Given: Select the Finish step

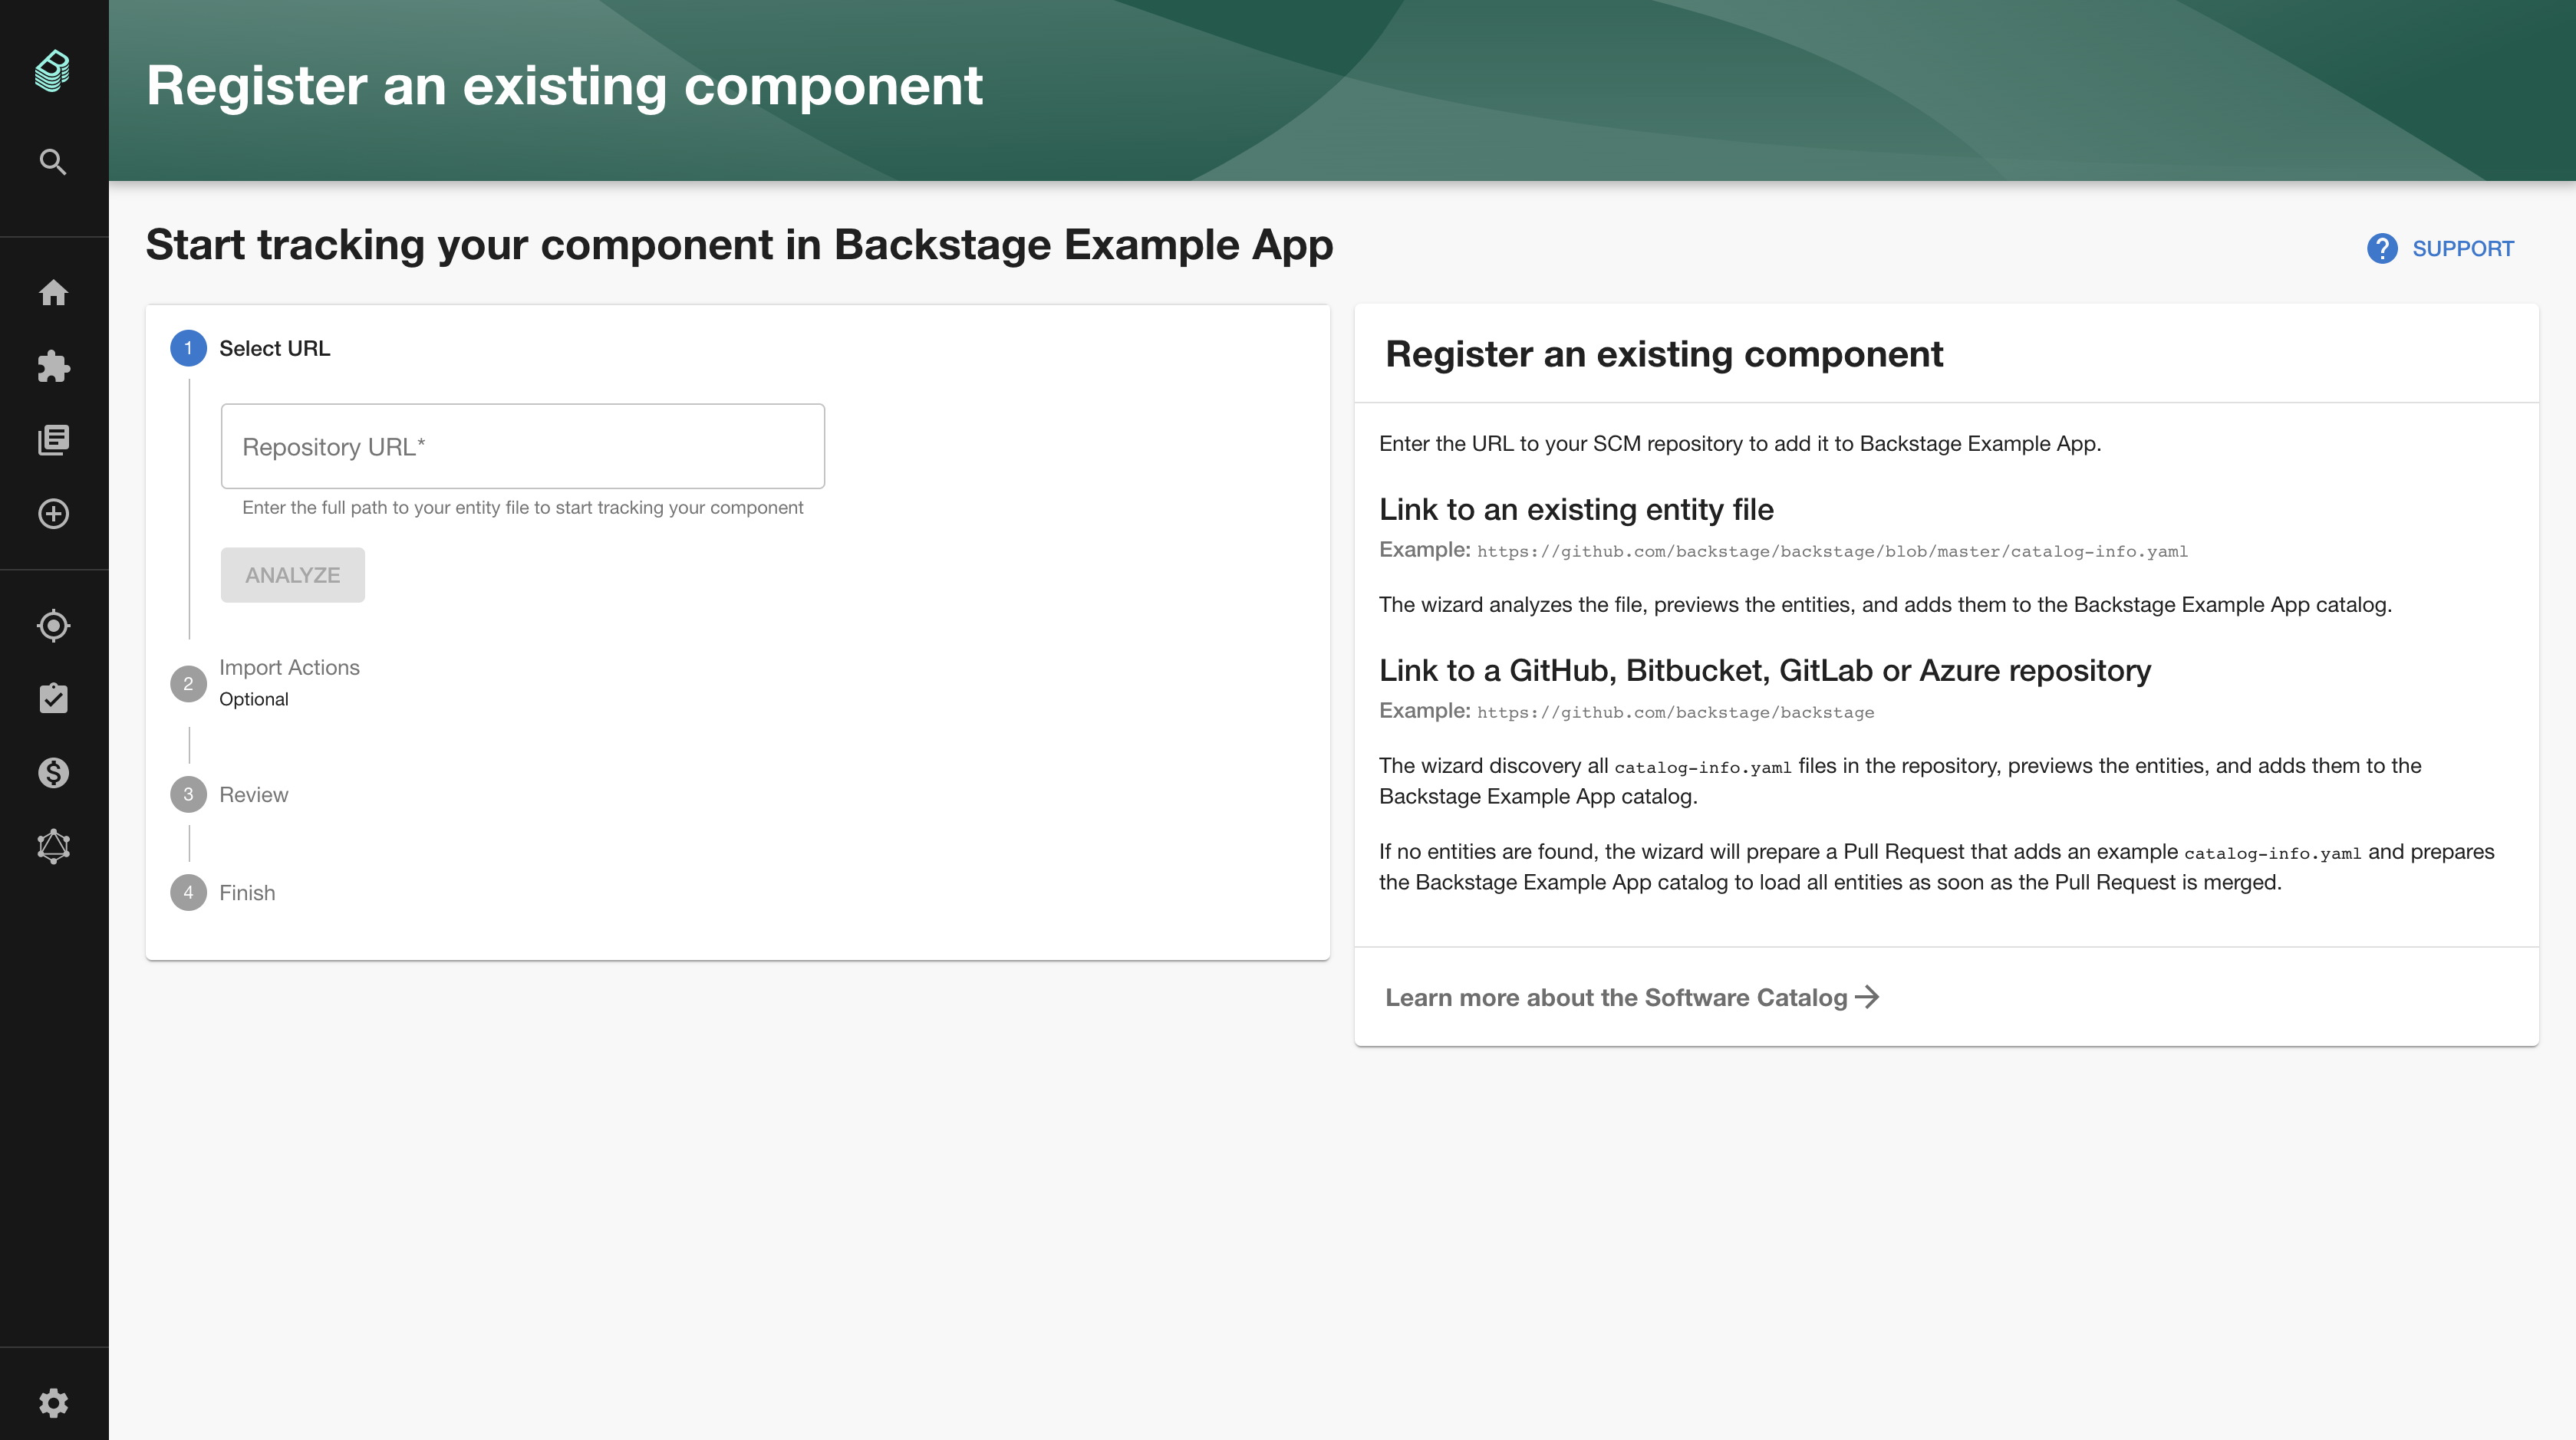Looking at the screenshot, I should (246, 893).
